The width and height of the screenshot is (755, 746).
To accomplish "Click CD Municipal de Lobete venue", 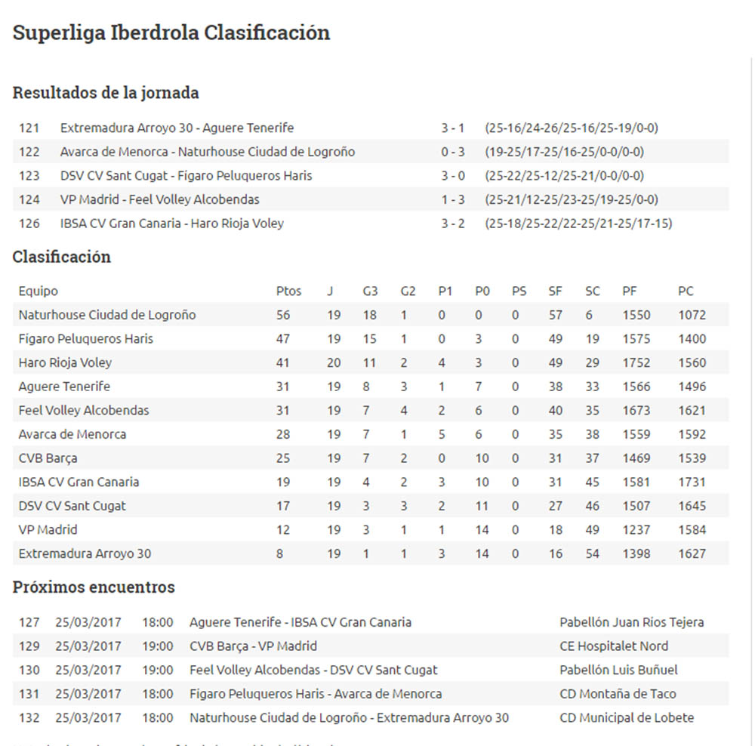I will 626,718.
